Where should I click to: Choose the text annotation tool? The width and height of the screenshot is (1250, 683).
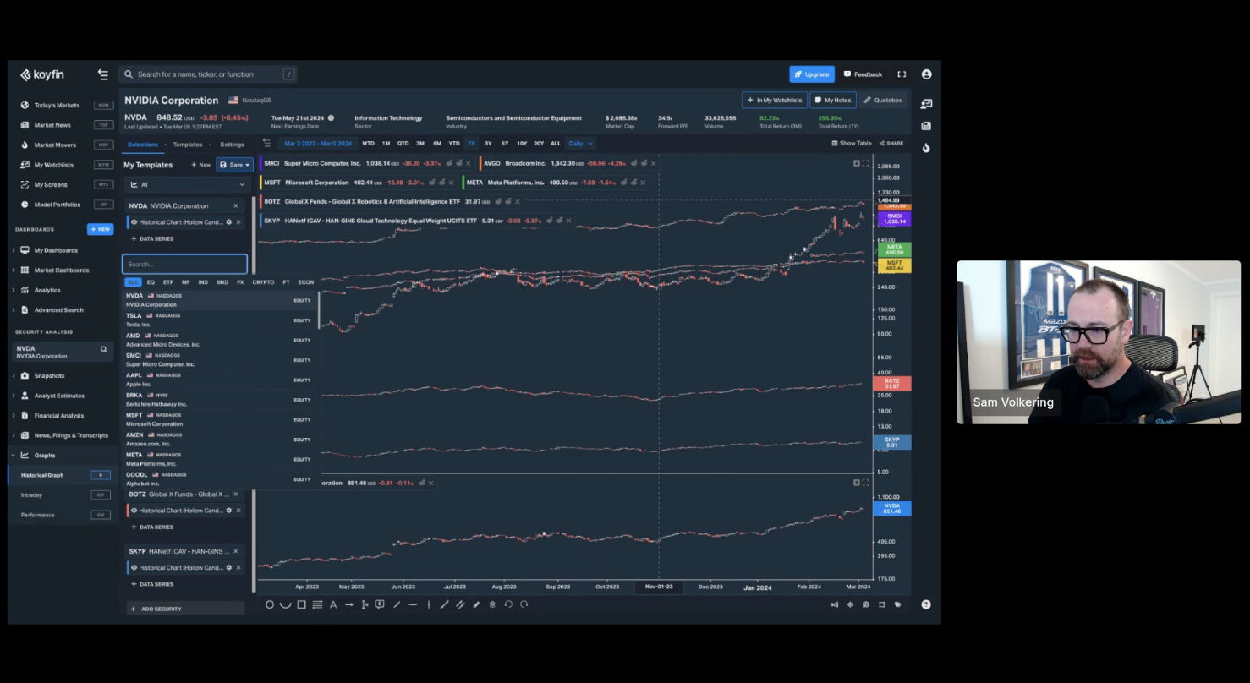click(333, 604)
